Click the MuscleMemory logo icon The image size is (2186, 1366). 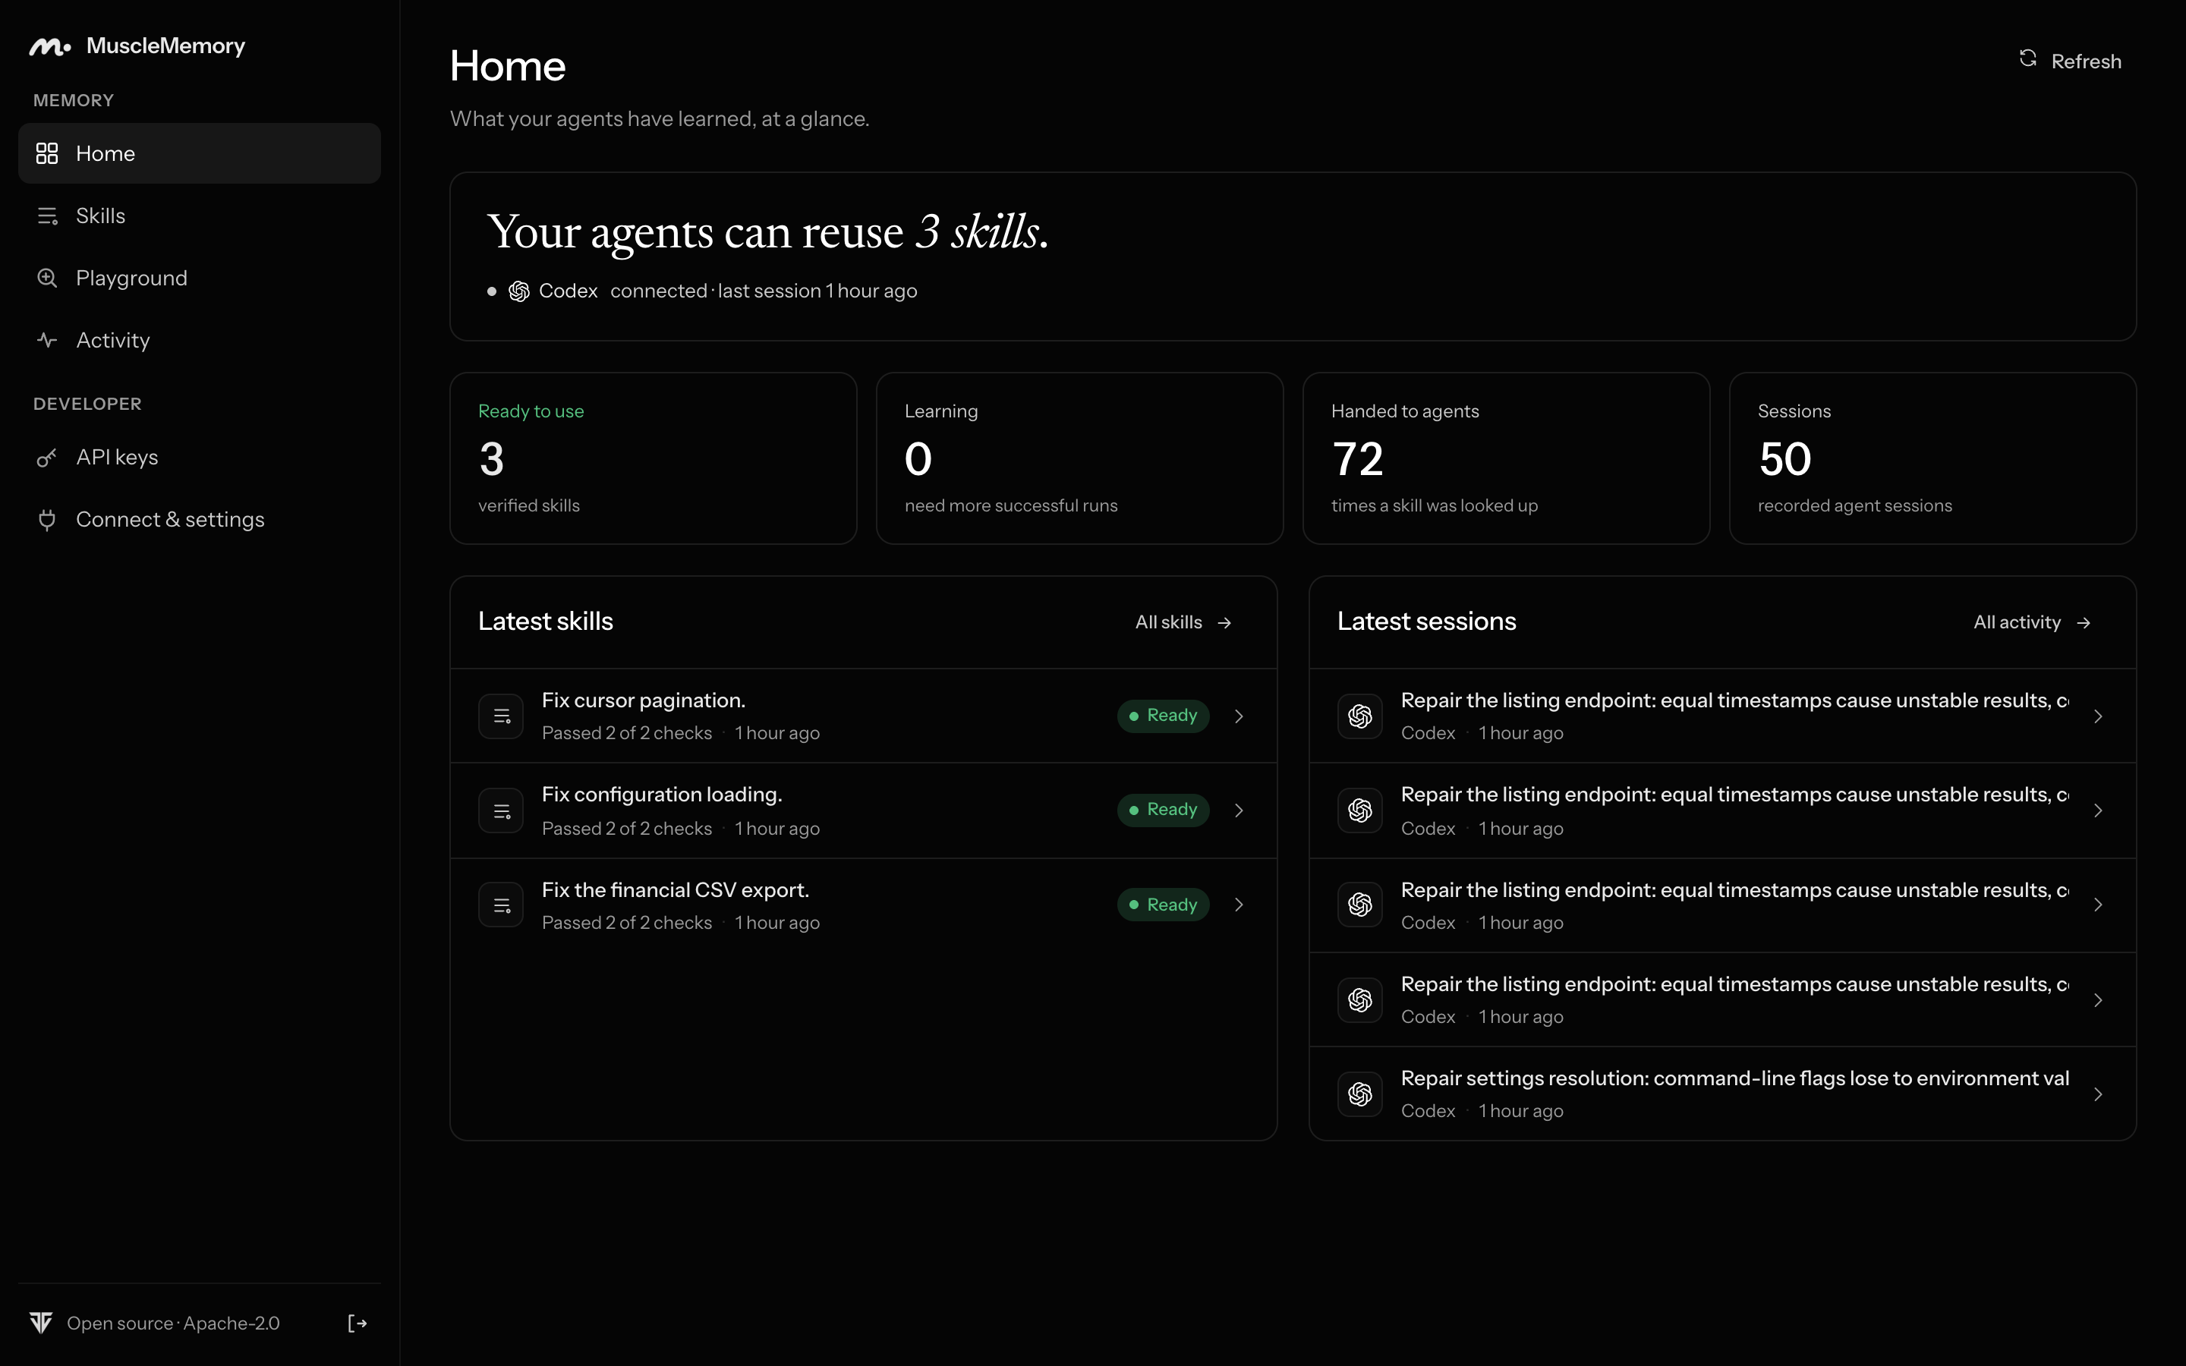click(49, 47)
